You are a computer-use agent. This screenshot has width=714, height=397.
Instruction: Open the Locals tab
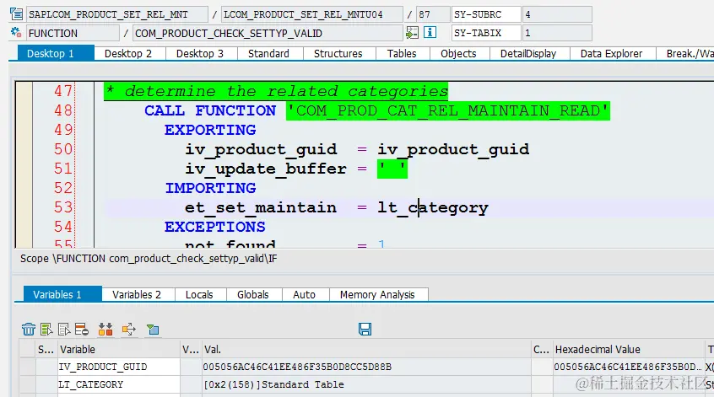[x=199, y=294]
